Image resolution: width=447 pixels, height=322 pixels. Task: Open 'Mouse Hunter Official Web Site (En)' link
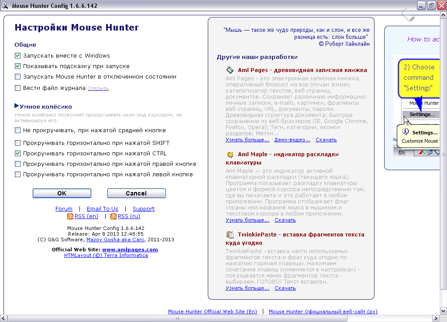213,312
